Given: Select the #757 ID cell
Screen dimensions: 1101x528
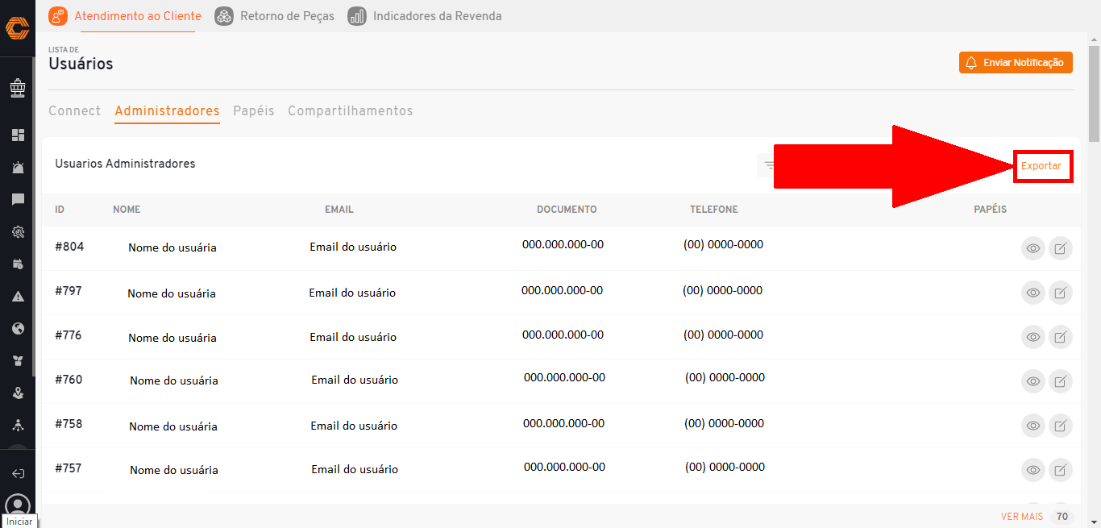Looking at the screenshot, I should click(x=69, y=468).
